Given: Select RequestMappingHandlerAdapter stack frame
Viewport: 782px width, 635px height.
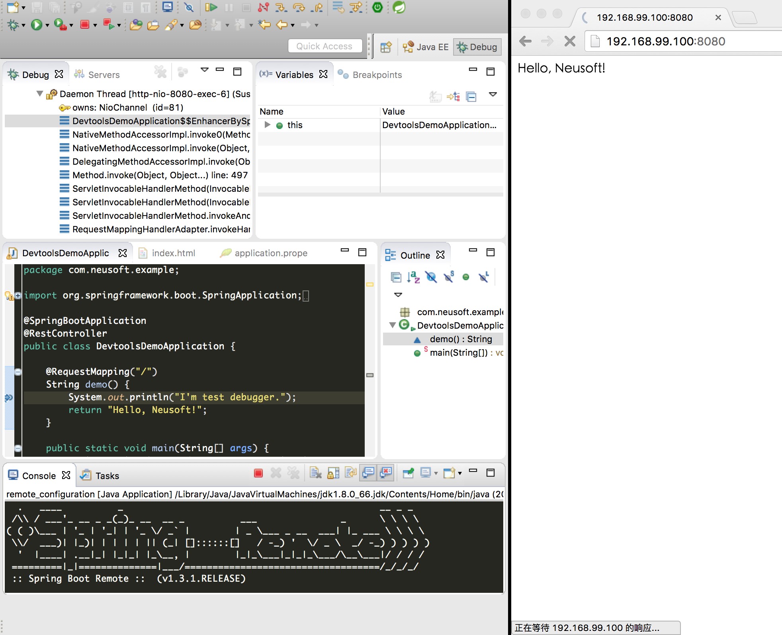Looking at the screenshot, I should [155, 229].
